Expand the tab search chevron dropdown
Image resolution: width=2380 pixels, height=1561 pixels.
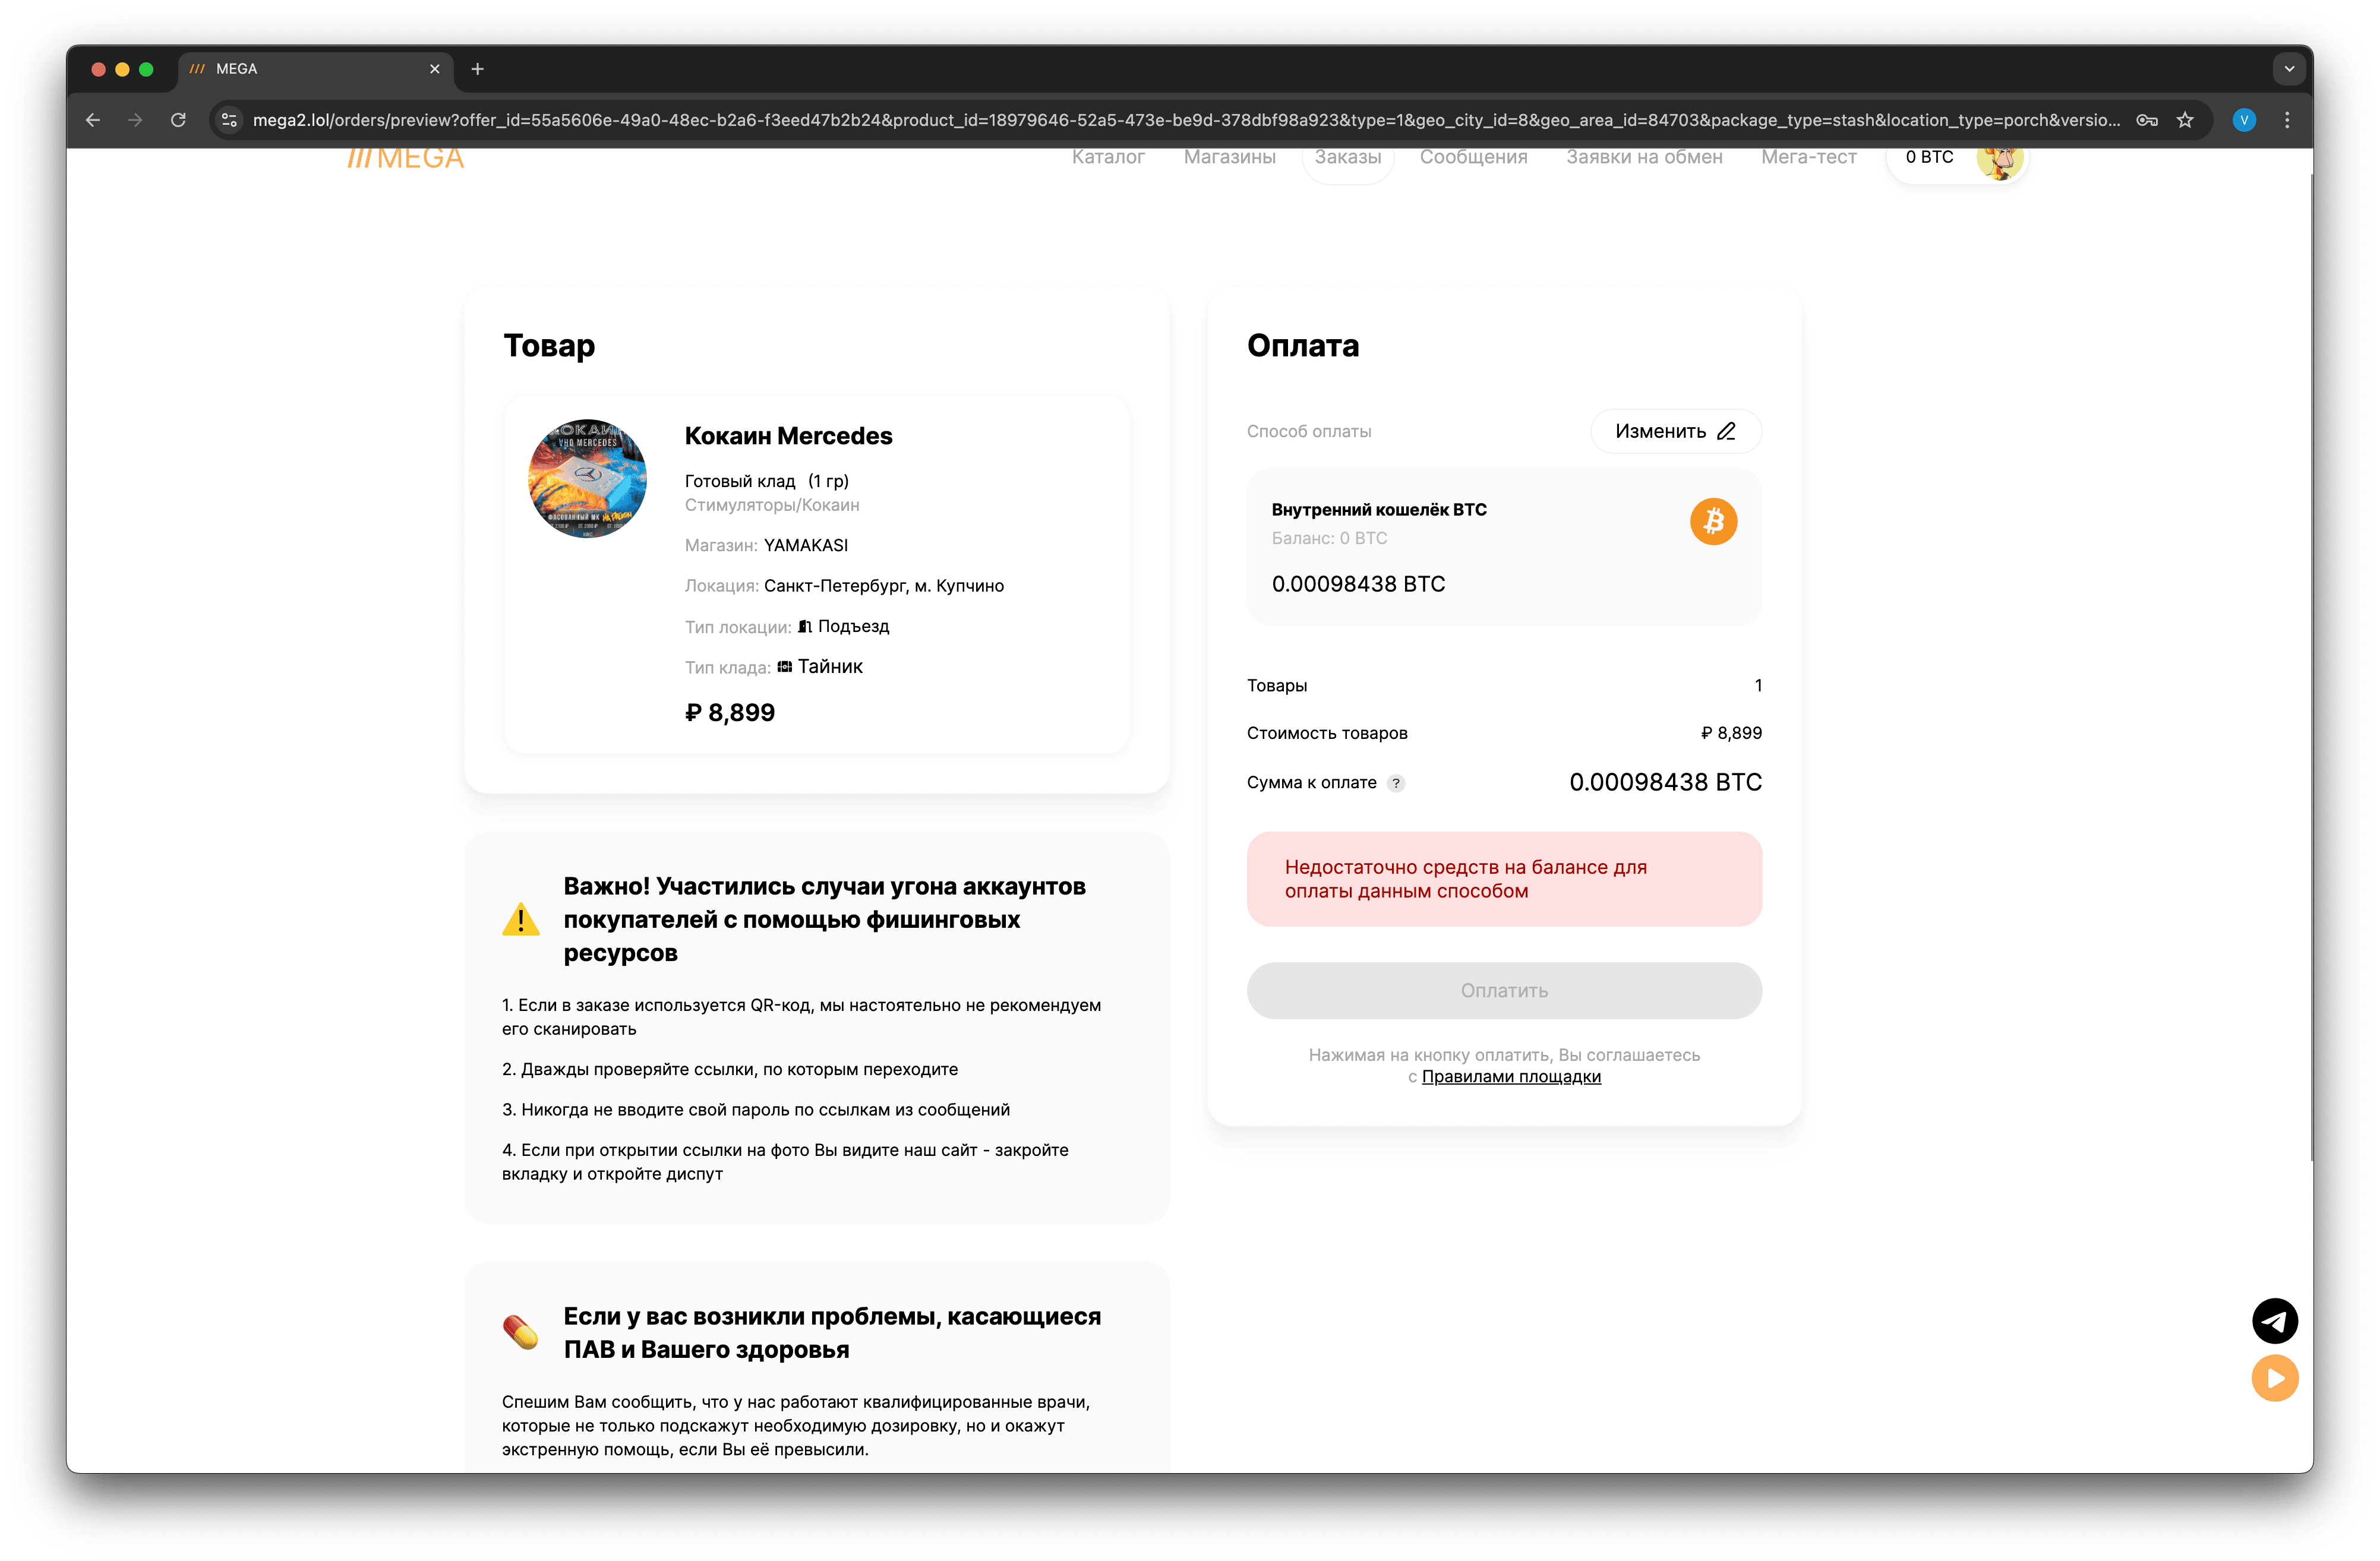click(x=2289, y=69)
